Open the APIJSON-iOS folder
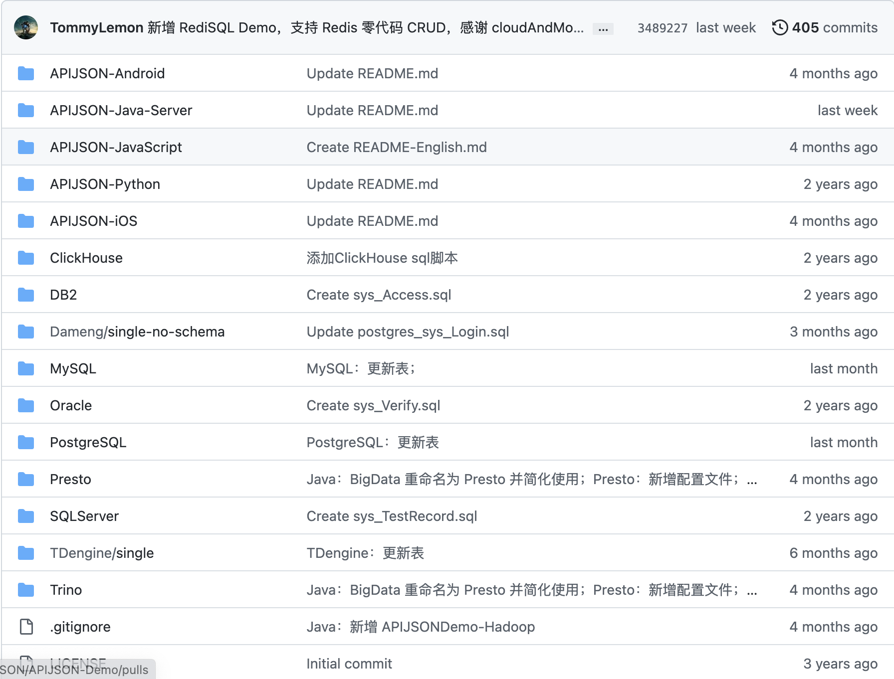This screenshot has width=894, height=679. click(x=93, y=221)
